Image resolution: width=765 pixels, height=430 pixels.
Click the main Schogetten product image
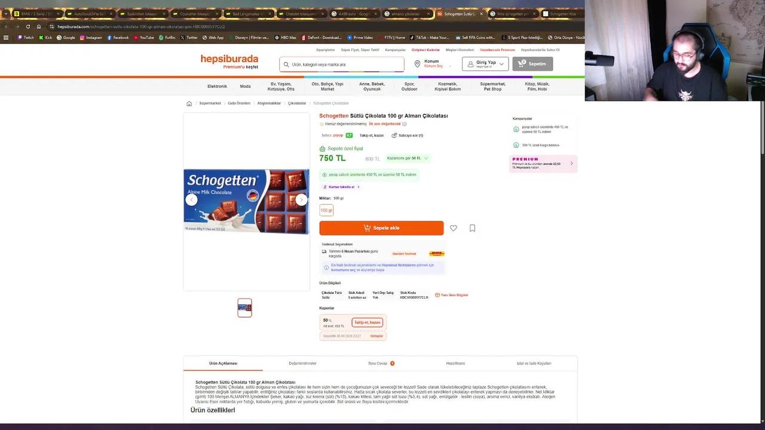tap(246, 201)
